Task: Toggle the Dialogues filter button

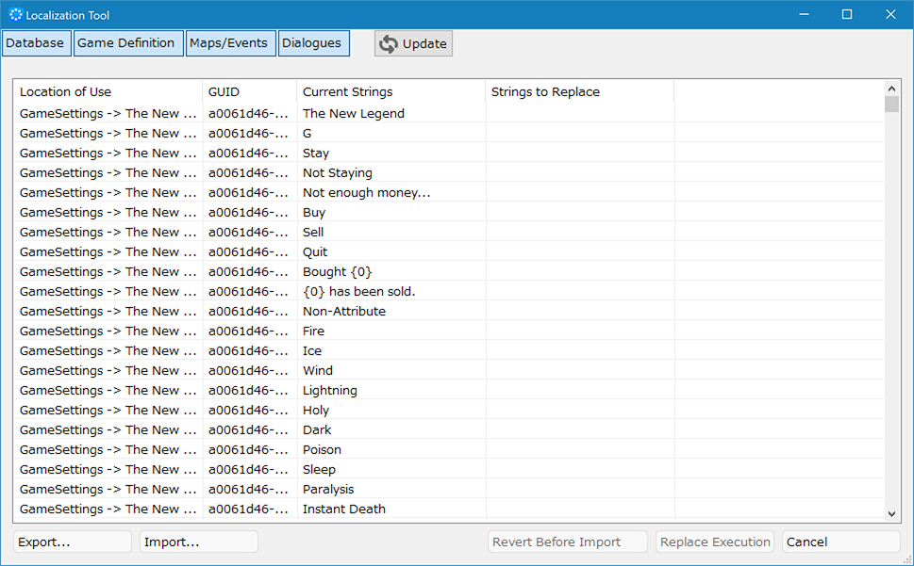Action: pyautogui.click(x=313, y=43)
